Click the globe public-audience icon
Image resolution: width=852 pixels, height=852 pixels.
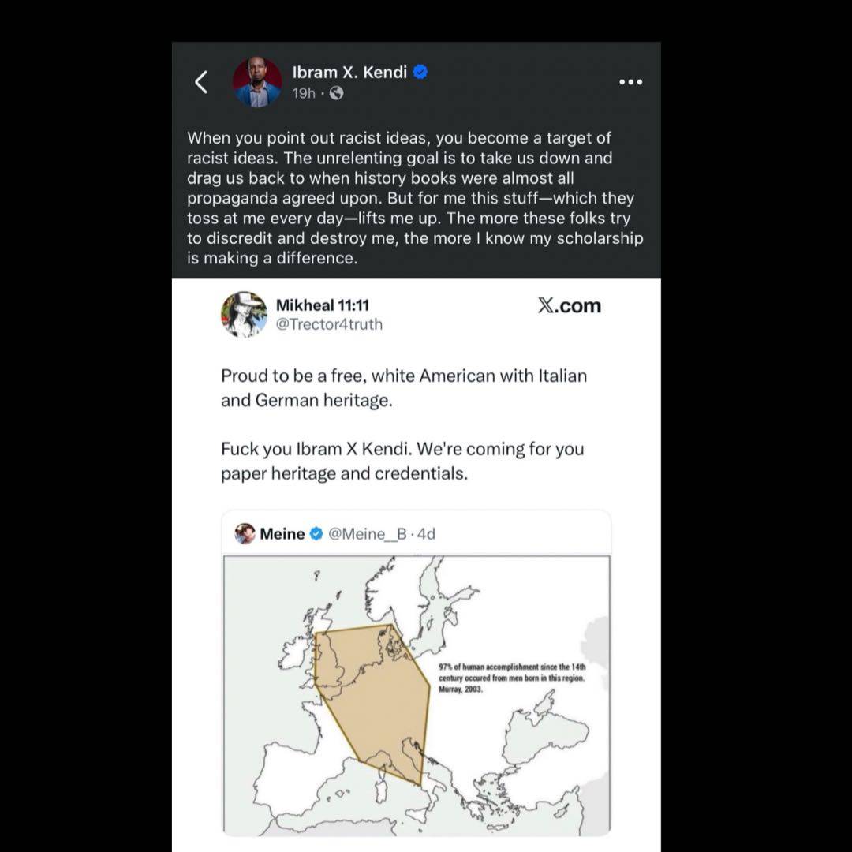tap(337, 94)
